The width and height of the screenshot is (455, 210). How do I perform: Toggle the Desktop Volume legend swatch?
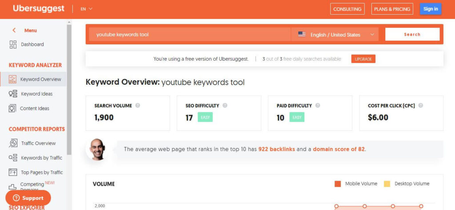[387, 184]
